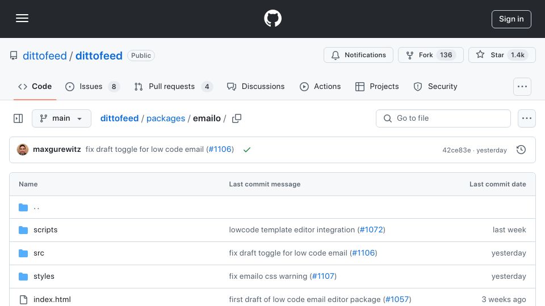Open pull request #1072 link
Screen dimensions: 545x306
[371, 229]
